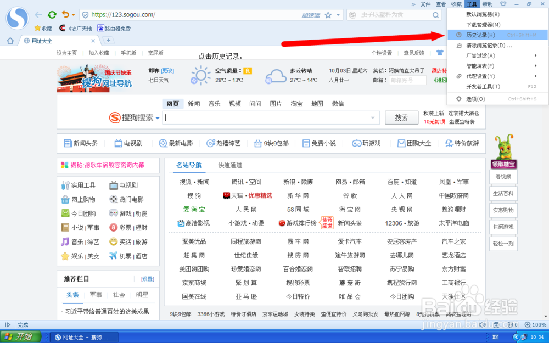
Task: Refresh the current page
Action: [52, 14]
